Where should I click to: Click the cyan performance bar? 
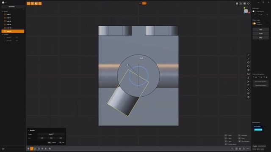(x=258, y=130)
